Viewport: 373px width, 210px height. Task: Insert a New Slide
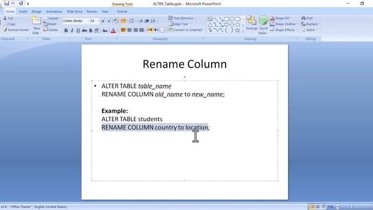(36, 26)
